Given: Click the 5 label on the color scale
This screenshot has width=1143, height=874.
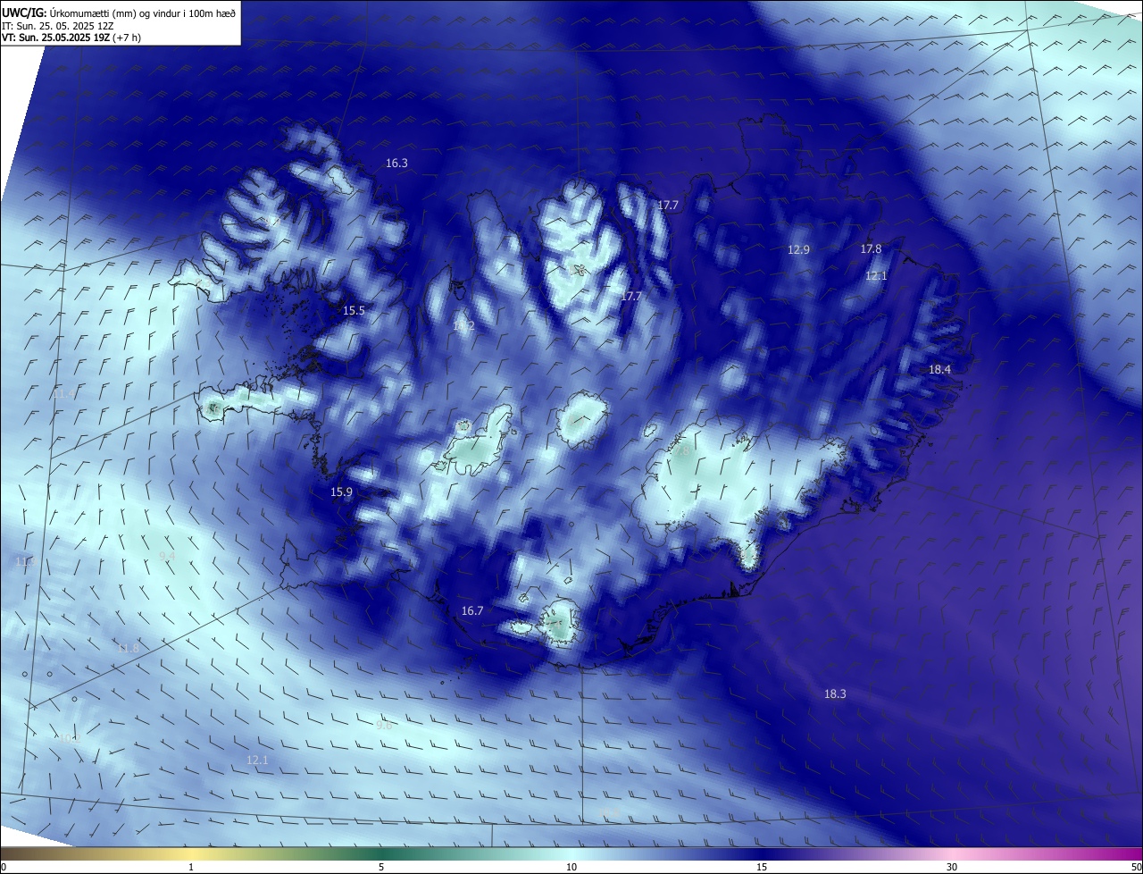Looking at the screenshot, I should coord(381,868).
